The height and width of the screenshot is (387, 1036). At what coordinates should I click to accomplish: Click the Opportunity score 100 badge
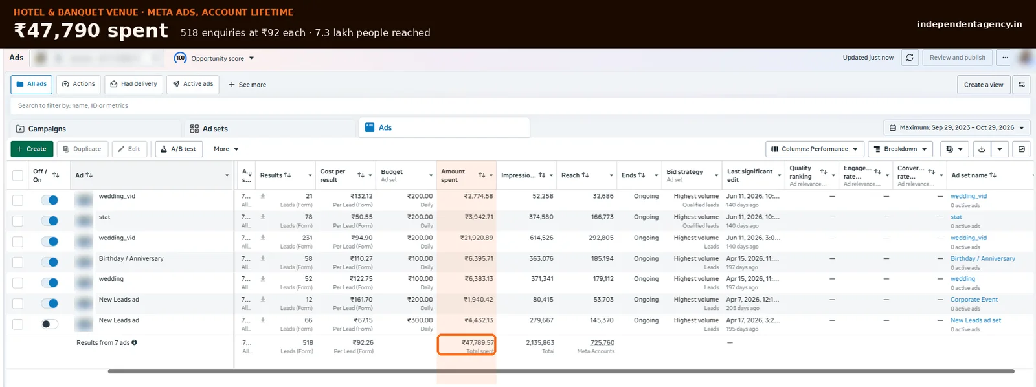[180, 58]
